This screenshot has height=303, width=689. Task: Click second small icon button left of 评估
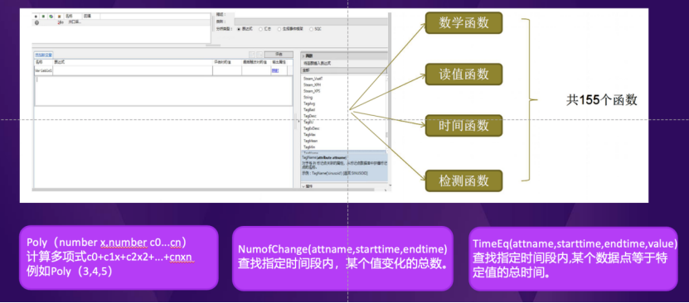pos(260,55)
